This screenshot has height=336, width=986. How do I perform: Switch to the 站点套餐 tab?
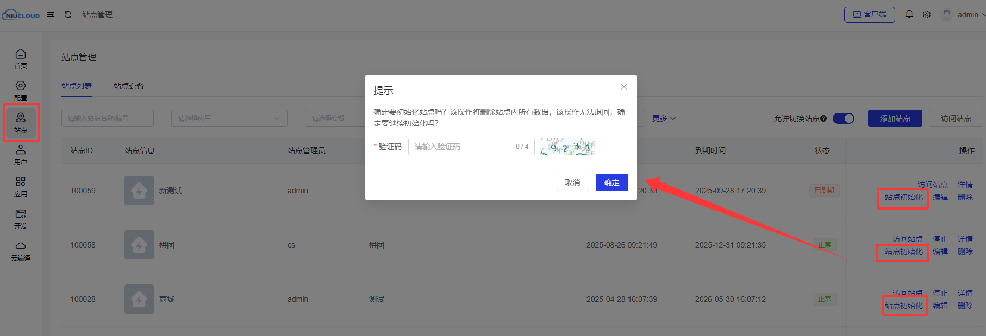[129, 86]
